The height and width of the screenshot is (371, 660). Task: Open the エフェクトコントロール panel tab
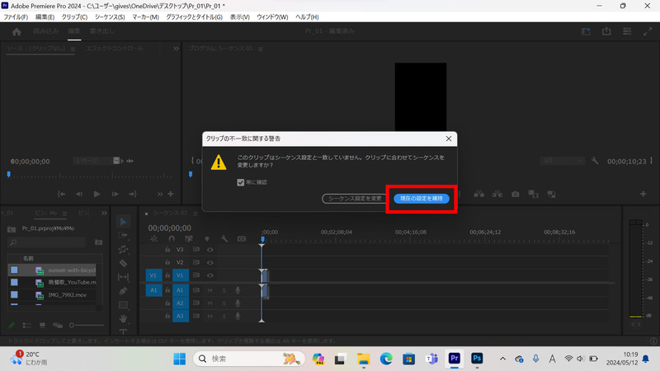point(115,49)
